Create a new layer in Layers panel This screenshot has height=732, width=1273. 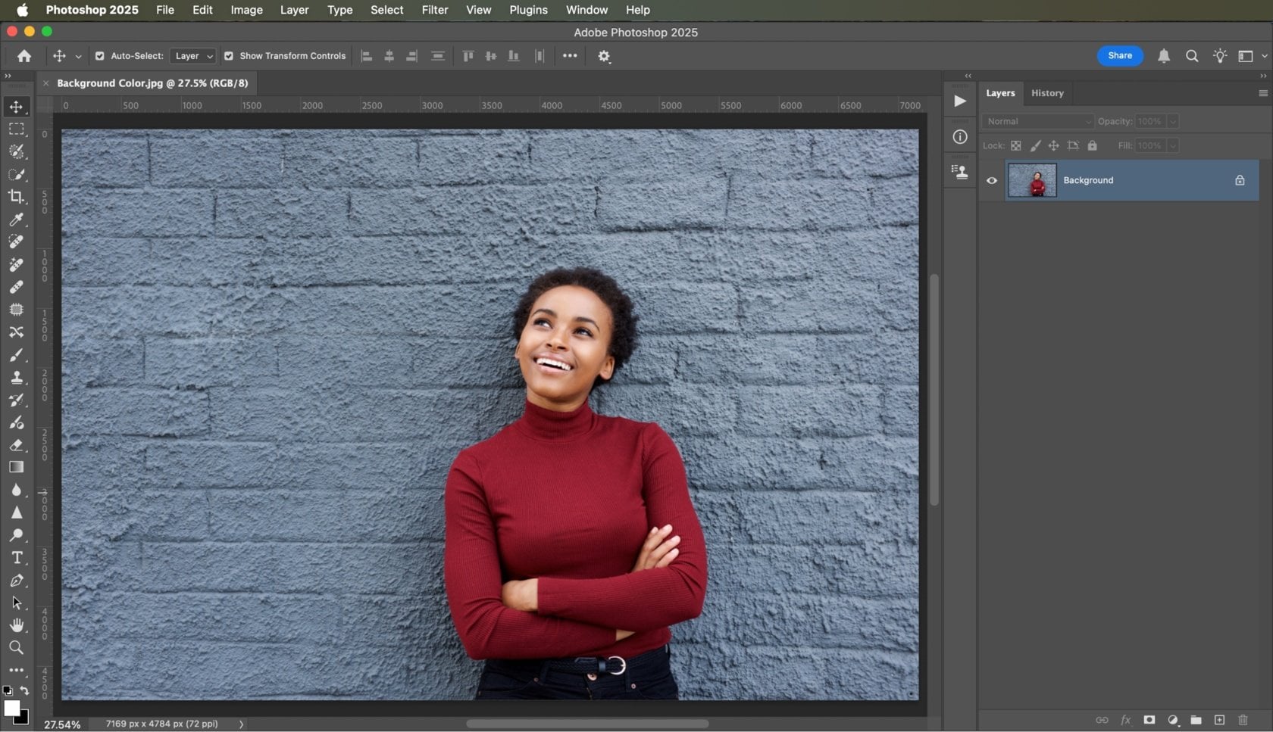coord(1219,721)
